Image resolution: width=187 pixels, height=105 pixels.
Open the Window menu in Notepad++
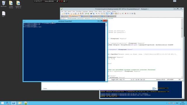click(114, 11)
